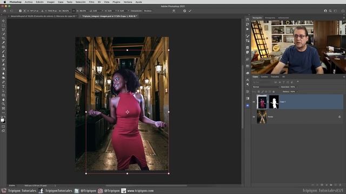Open the Imagen menu

(x=50, y=2)
